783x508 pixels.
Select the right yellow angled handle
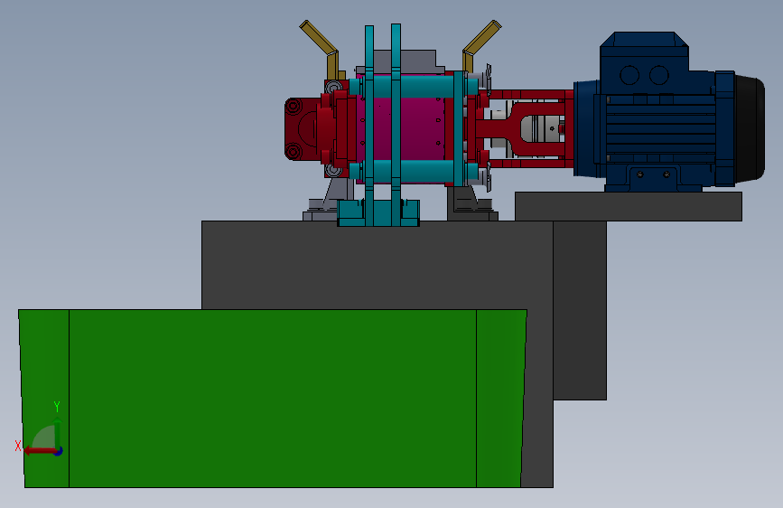(480, 45)
